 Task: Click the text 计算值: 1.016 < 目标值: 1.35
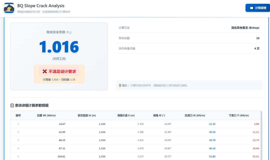(x=59, y=79)
